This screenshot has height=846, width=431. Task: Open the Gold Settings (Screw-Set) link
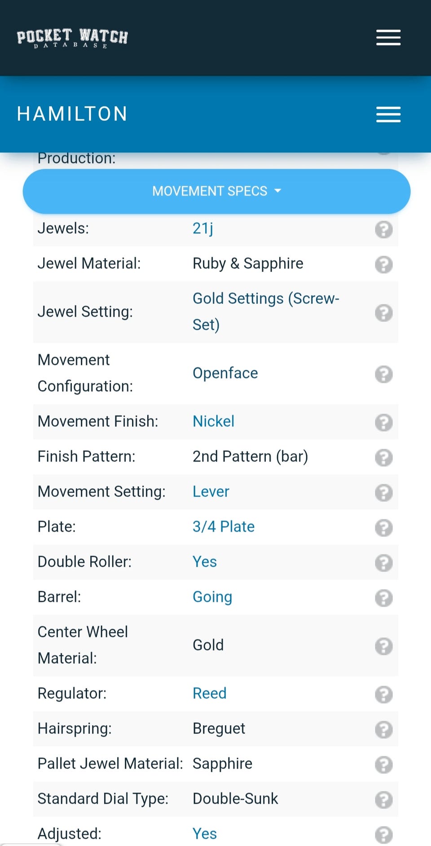click(266, 311)
